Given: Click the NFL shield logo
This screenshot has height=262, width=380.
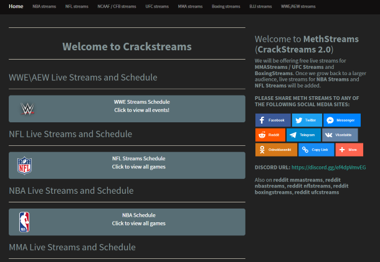Looking at the screenshot, I should click(24, 165).
